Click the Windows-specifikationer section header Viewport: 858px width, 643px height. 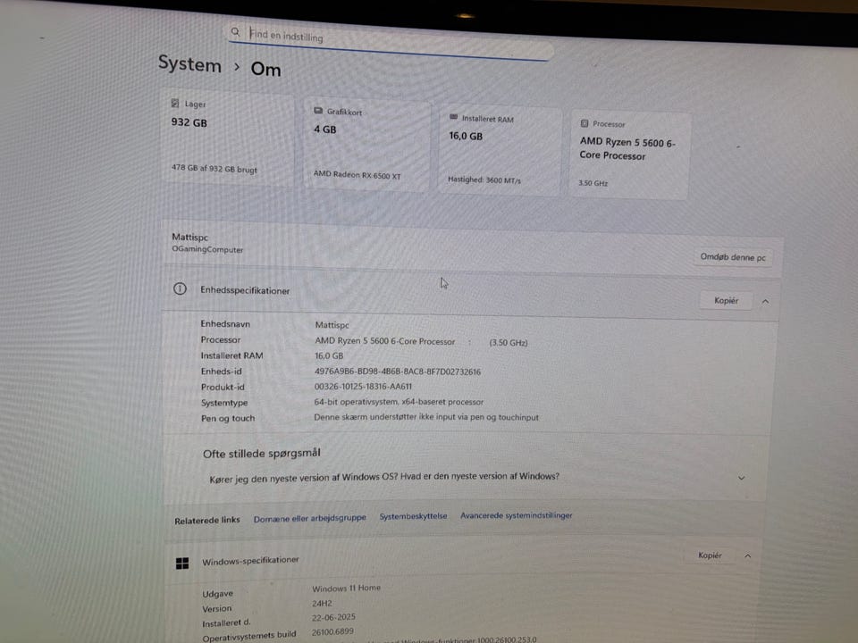(462, 559)
